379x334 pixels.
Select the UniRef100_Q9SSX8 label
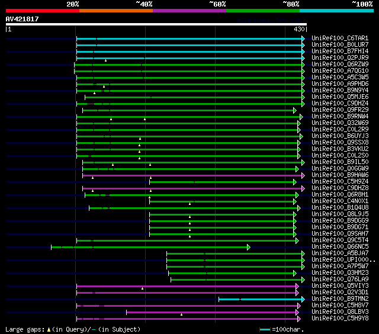coord(340,143)
